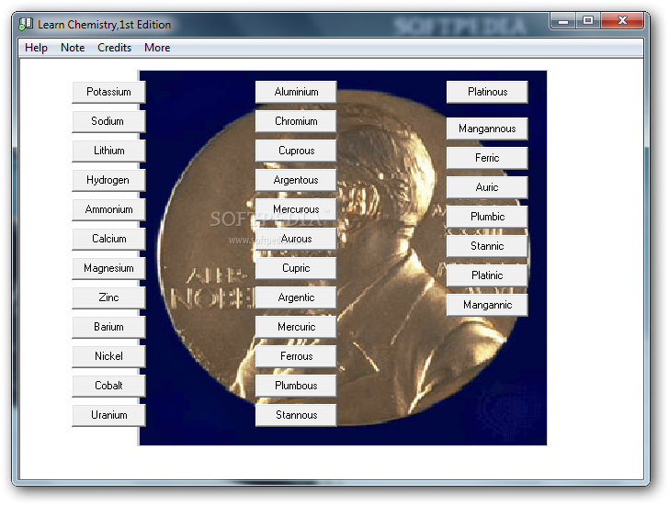Click the Hydrogen button
Screen dimensions: 669x505
click(x=108, y=180)
